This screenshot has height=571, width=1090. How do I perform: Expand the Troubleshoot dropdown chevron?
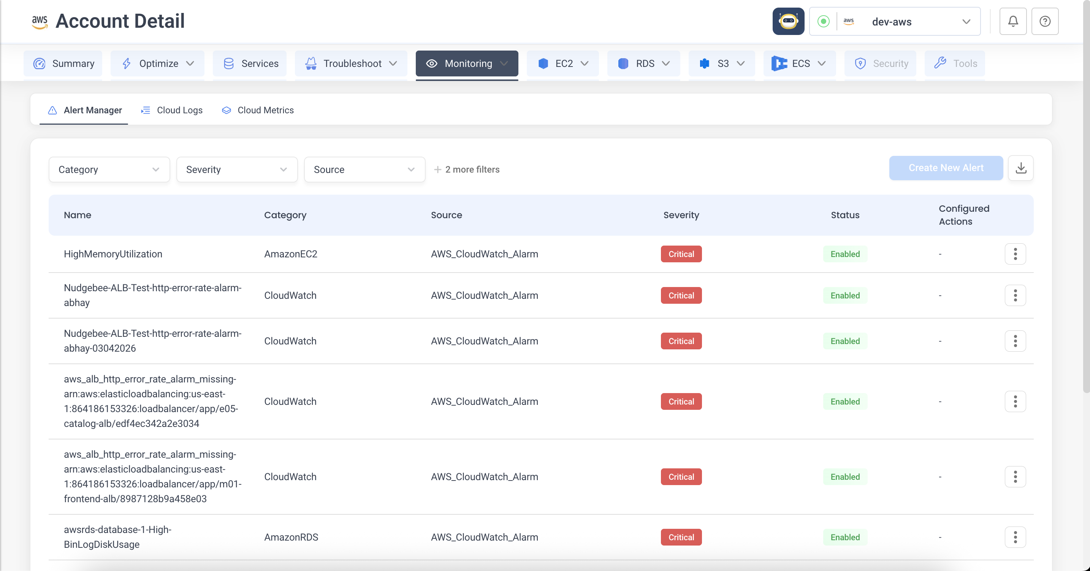pos(393,63)
